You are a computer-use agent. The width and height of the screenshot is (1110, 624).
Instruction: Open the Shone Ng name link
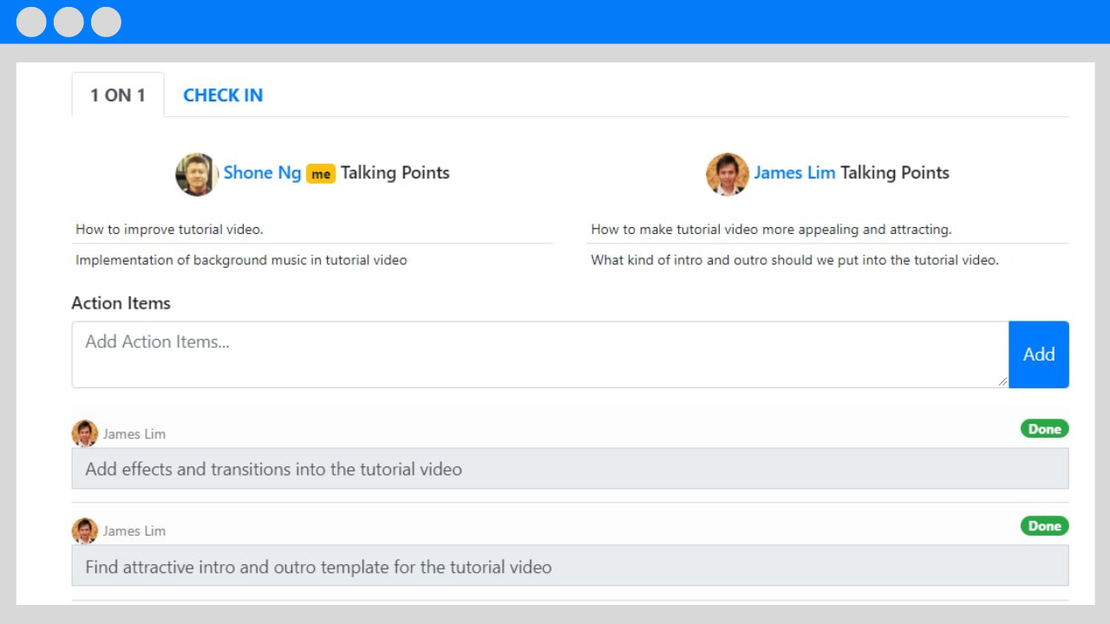pos(262,172)
